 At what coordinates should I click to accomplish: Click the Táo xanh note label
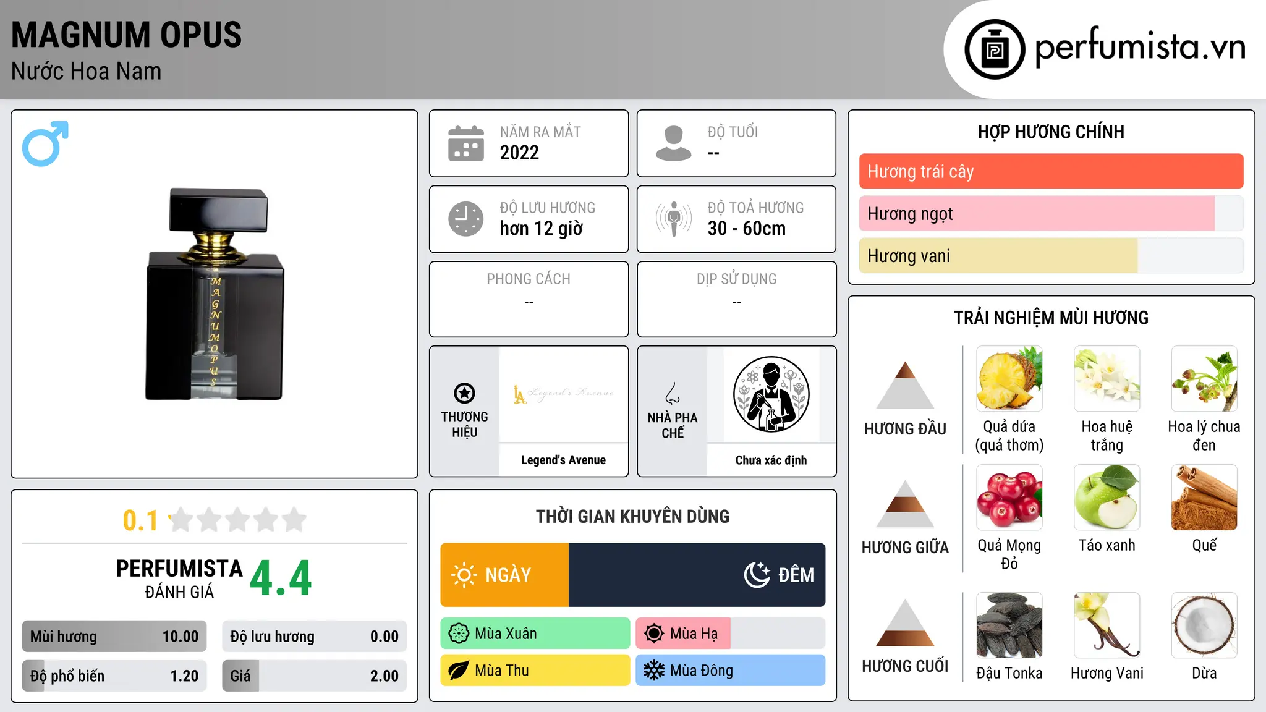(x=1107, y=545)
